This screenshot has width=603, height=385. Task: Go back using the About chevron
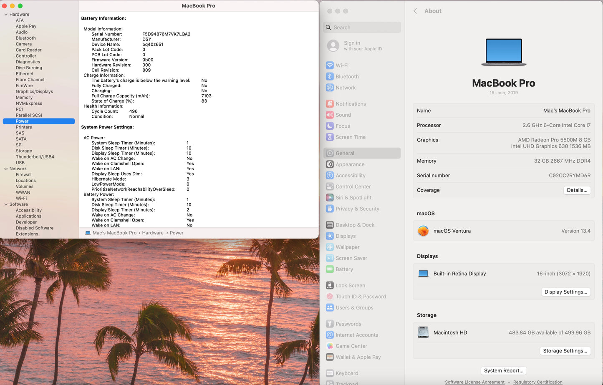415,11
